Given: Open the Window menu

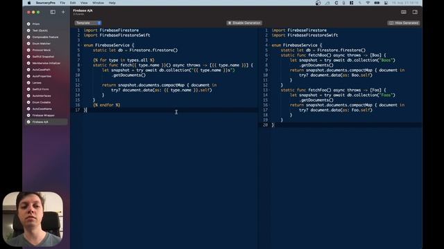Looking at the screenshot, I should [98, 3].
